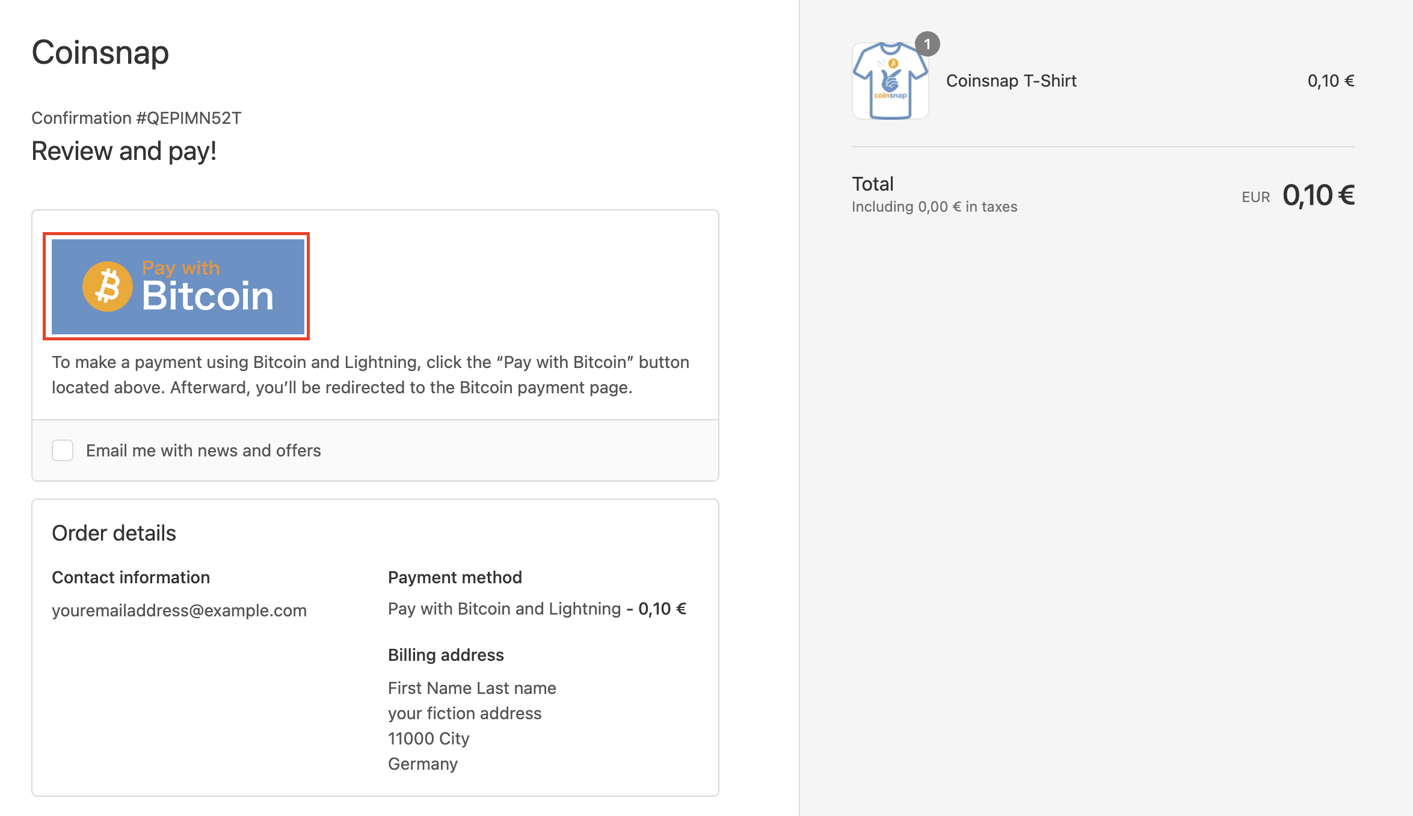Click the T-Shirt item price 0,10 €

[1330, 81]
